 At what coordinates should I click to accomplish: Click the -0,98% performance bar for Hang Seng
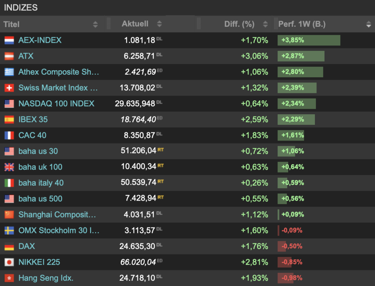coord(285,278)
